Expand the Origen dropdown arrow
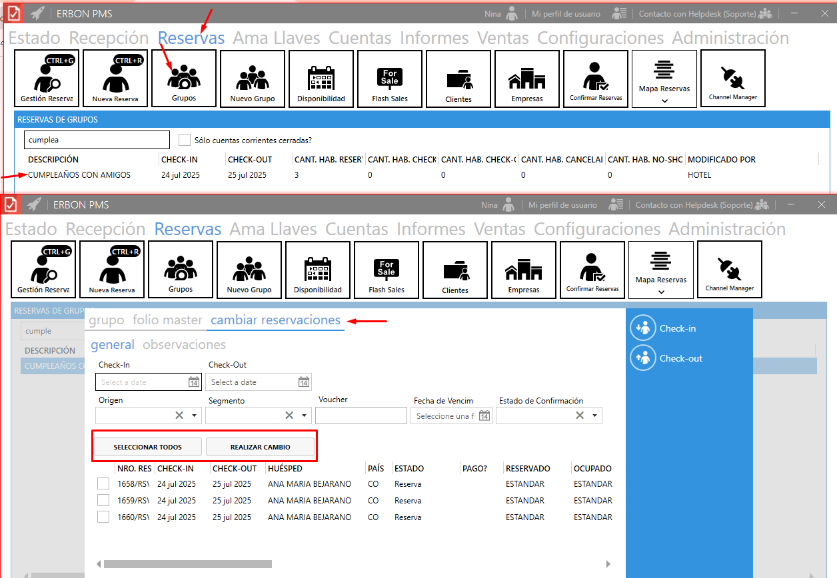837x578 pixels. [194, 416]
